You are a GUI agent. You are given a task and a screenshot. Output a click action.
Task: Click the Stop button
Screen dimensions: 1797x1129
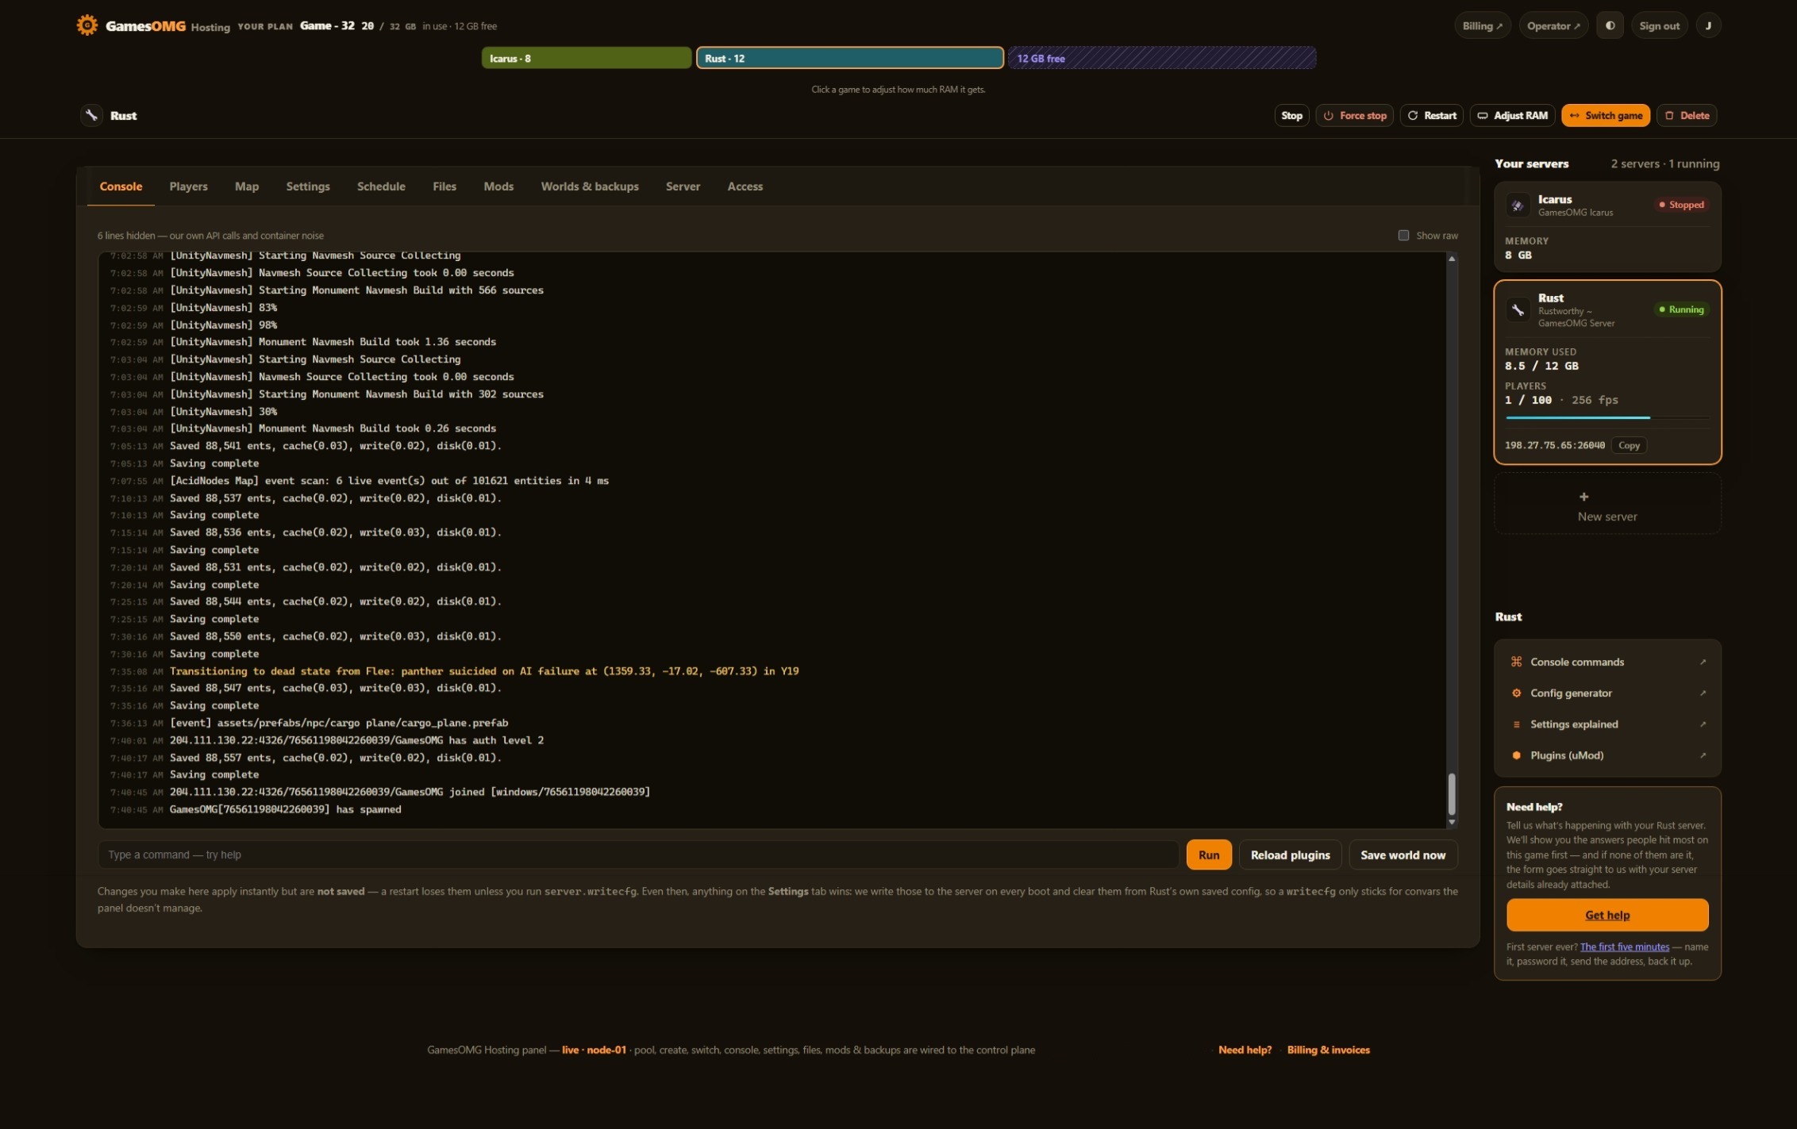tap(1291, 116)
